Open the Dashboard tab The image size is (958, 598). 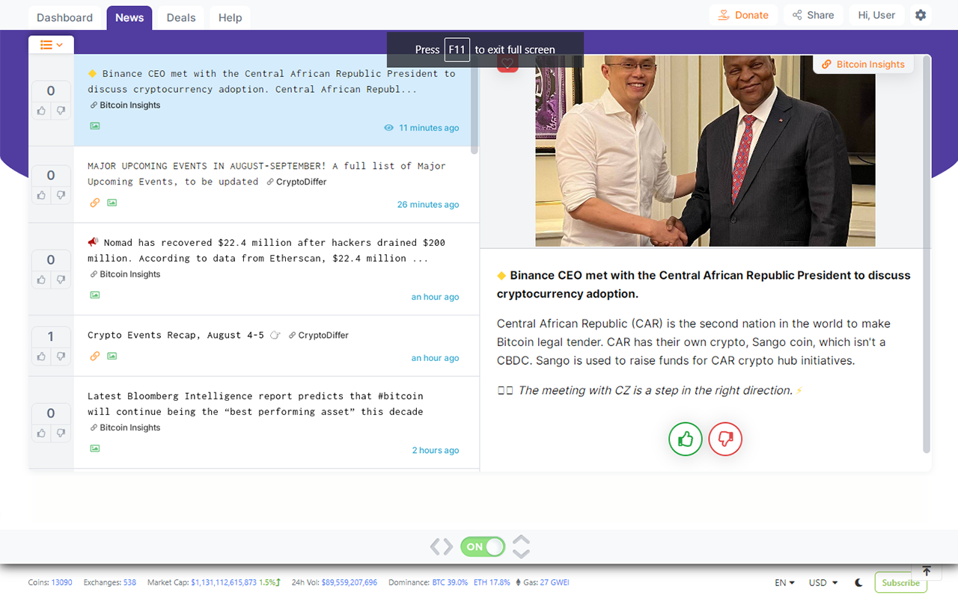point(65,17)
